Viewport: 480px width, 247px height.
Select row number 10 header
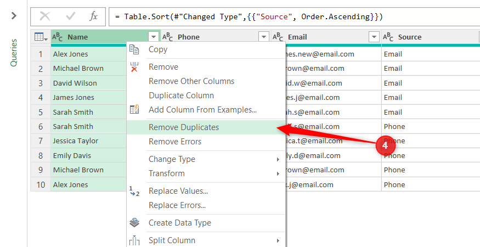click(41, 185)
